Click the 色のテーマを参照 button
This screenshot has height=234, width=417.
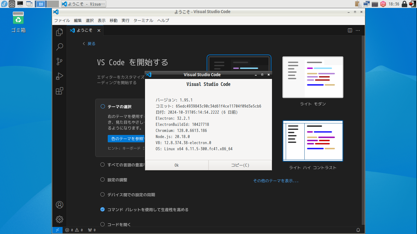(x=126, y=139)
